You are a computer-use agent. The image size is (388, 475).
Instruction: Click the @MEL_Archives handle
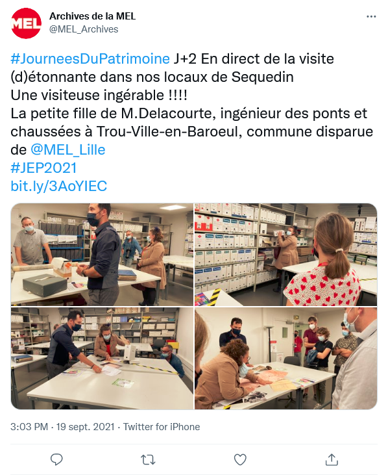click(x=84, y=29)
